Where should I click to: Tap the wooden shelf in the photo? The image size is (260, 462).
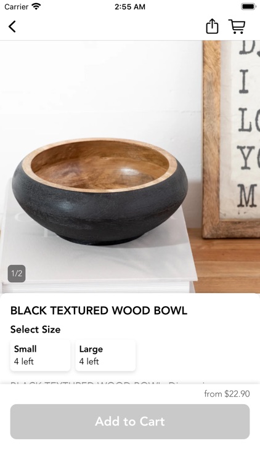[x=227, y=262]
